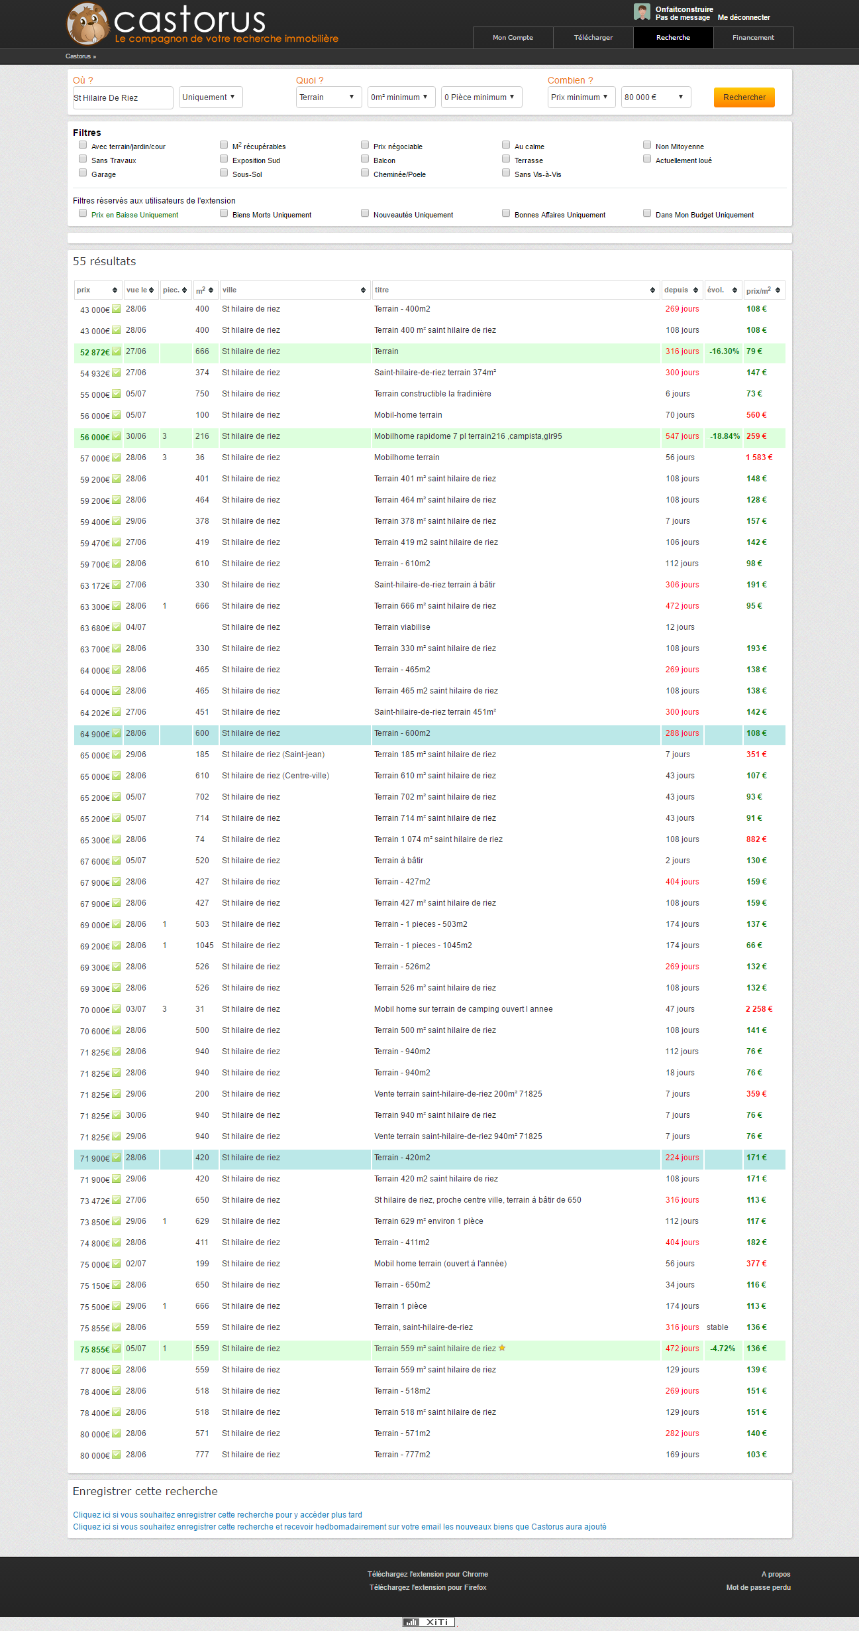Open listing Terrain 1 074 m² saint hilaire

tap(438, 839)
